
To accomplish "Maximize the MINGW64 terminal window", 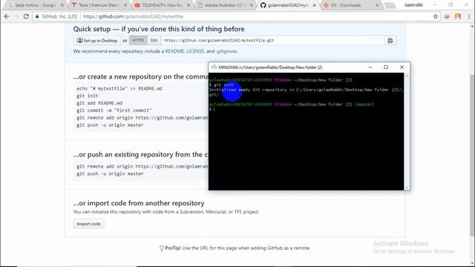I will tap(386, 67).
